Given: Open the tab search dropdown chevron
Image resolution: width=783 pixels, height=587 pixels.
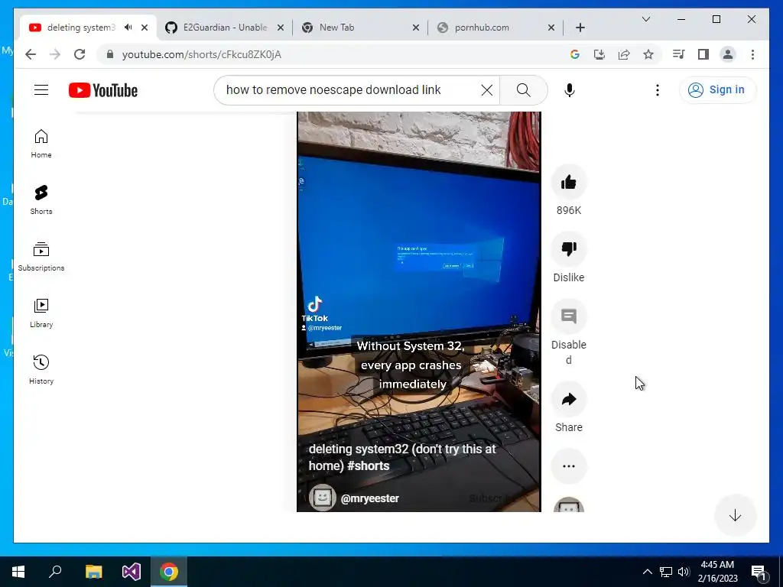Looking at the screenshot, I should [645, 19].
